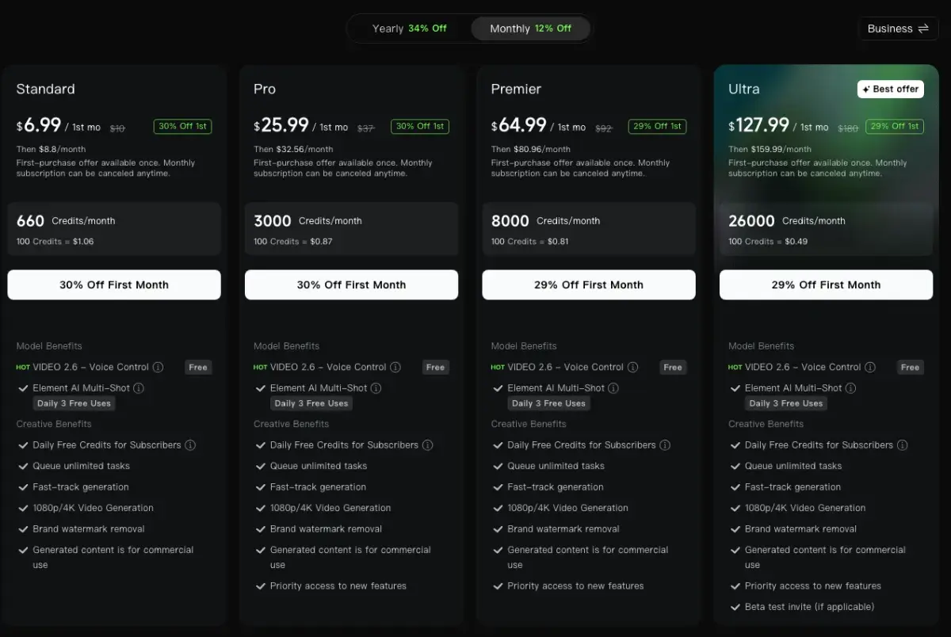Click Free tag in Premier Voice Control row
This screenshot has height=637, width=951.
[673, 367]
